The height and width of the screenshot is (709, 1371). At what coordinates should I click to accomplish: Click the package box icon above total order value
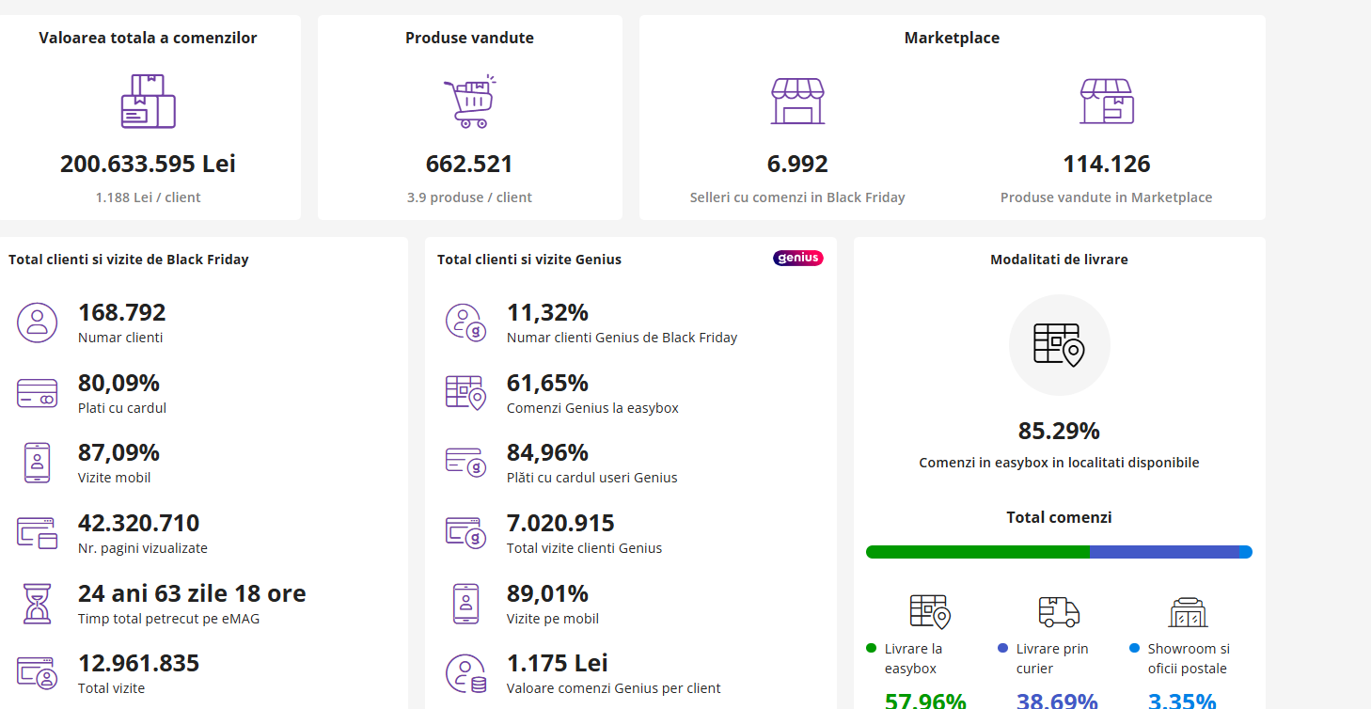tap(148, 102)
